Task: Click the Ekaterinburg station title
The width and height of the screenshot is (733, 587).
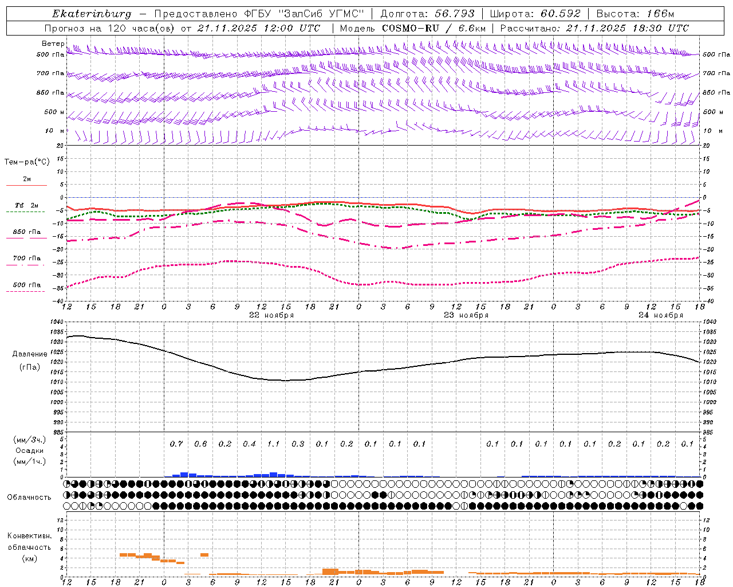Action: click(x=92, y=14)
